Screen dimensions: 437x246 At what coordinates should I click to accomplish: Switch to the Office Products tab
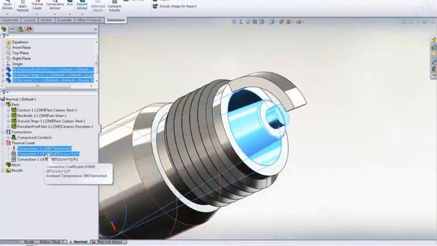tap(89, 20)
